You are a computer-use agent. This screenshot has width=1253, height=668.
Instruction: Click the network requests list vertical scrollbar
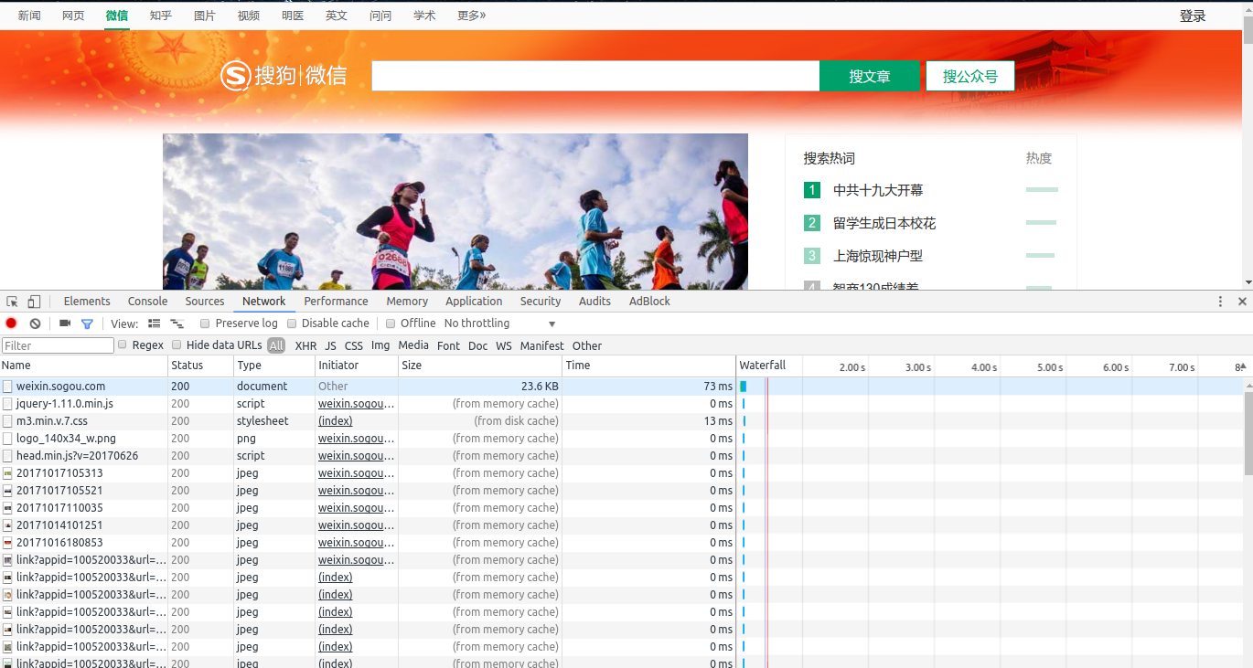1248,429
